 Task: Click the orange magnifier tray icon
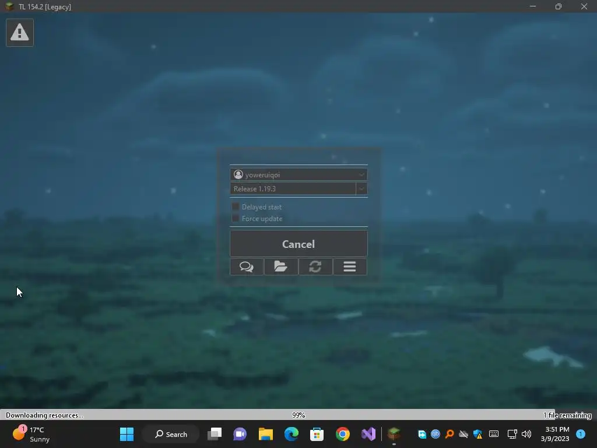coord(449,434)
